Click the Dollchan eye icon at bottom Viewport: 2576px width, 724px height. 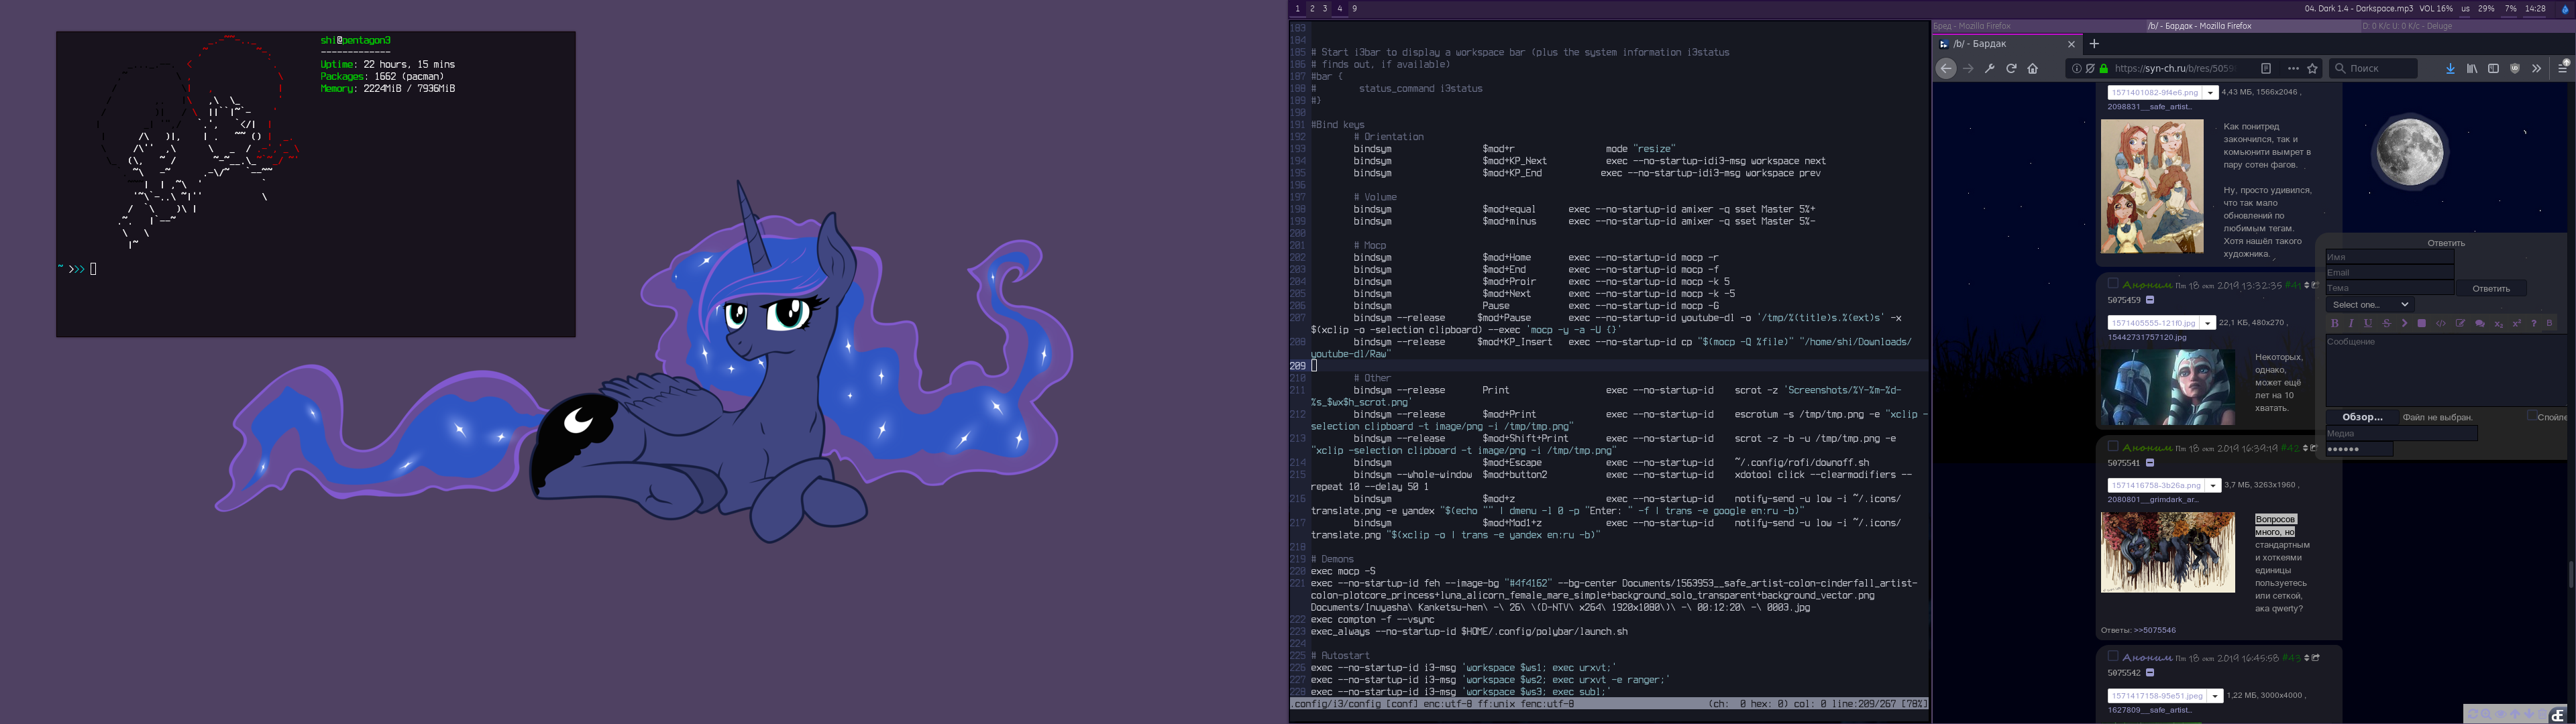[2501, 714]
